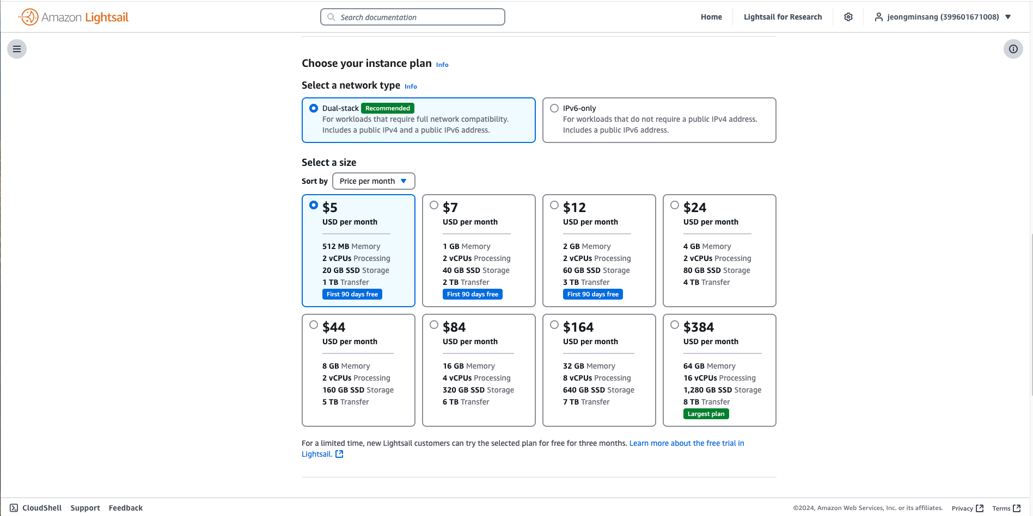
Task: Open the hamburger navigation menu
Action: [17, 49]
